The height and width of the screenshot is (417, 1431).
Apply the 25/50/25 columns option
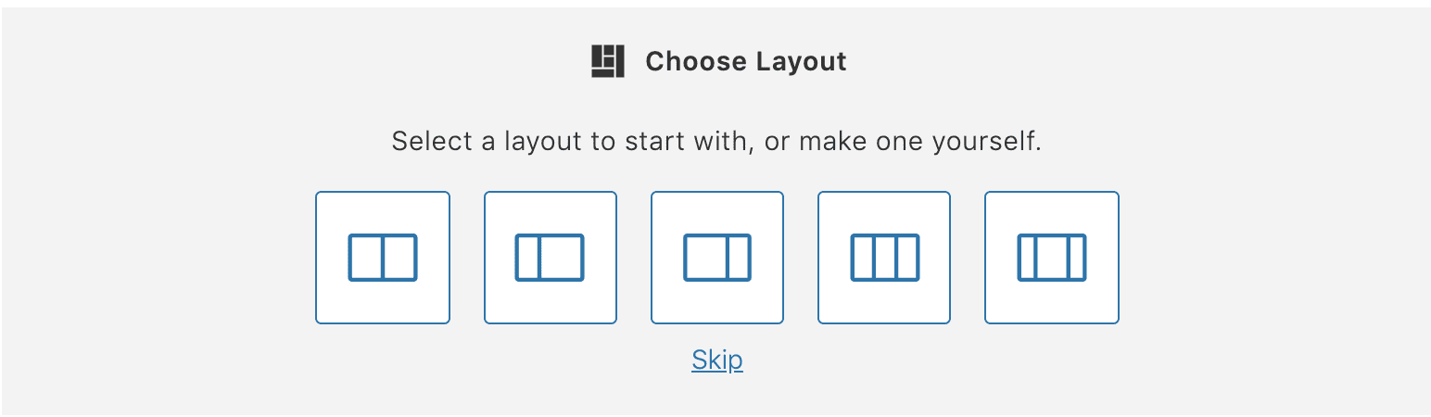click(x=1052, y=258)
